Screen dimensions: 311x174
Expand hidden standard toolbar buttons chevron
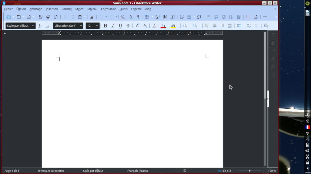(276, 17)
